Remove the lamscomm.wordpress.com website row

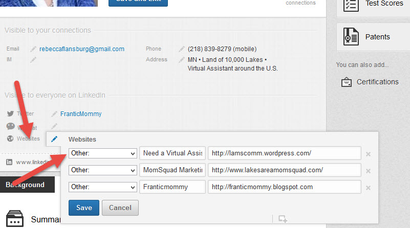pyautogui.click(x=368, y=154)
